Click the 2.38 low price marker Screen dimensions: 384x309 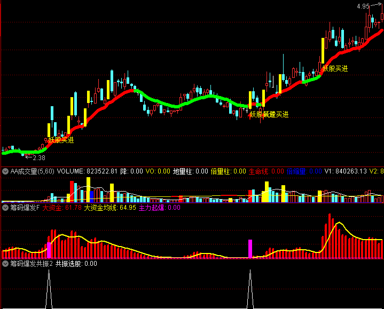point(39,158)
